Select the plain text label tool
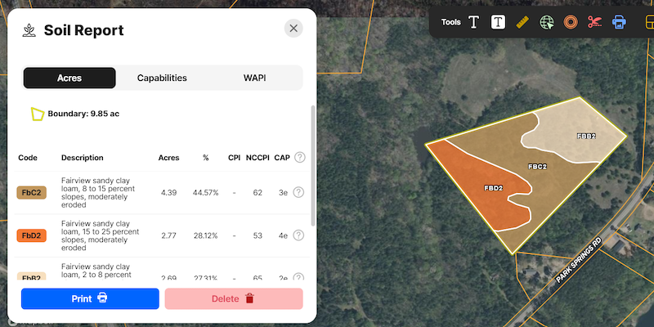Image resolution: width=654 pixels, height=327 pixels. tap(473, 22)
